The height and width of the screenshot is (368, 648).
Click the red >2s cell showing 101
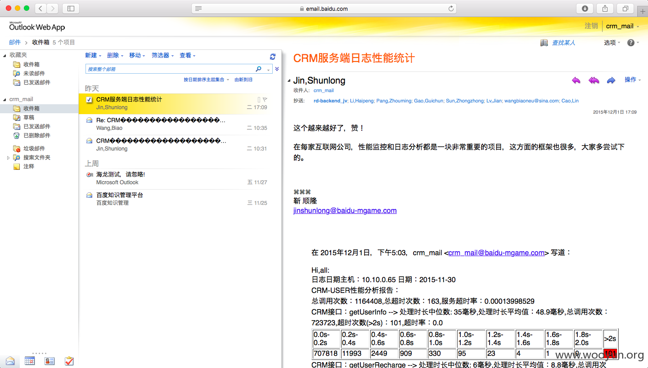(x=610, y=354)
